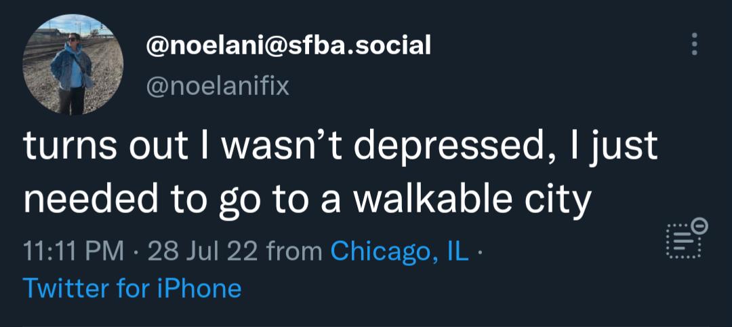Open the Twitter for iPhone source link
The image size is (732, 327).
click(x=132, y=288)
